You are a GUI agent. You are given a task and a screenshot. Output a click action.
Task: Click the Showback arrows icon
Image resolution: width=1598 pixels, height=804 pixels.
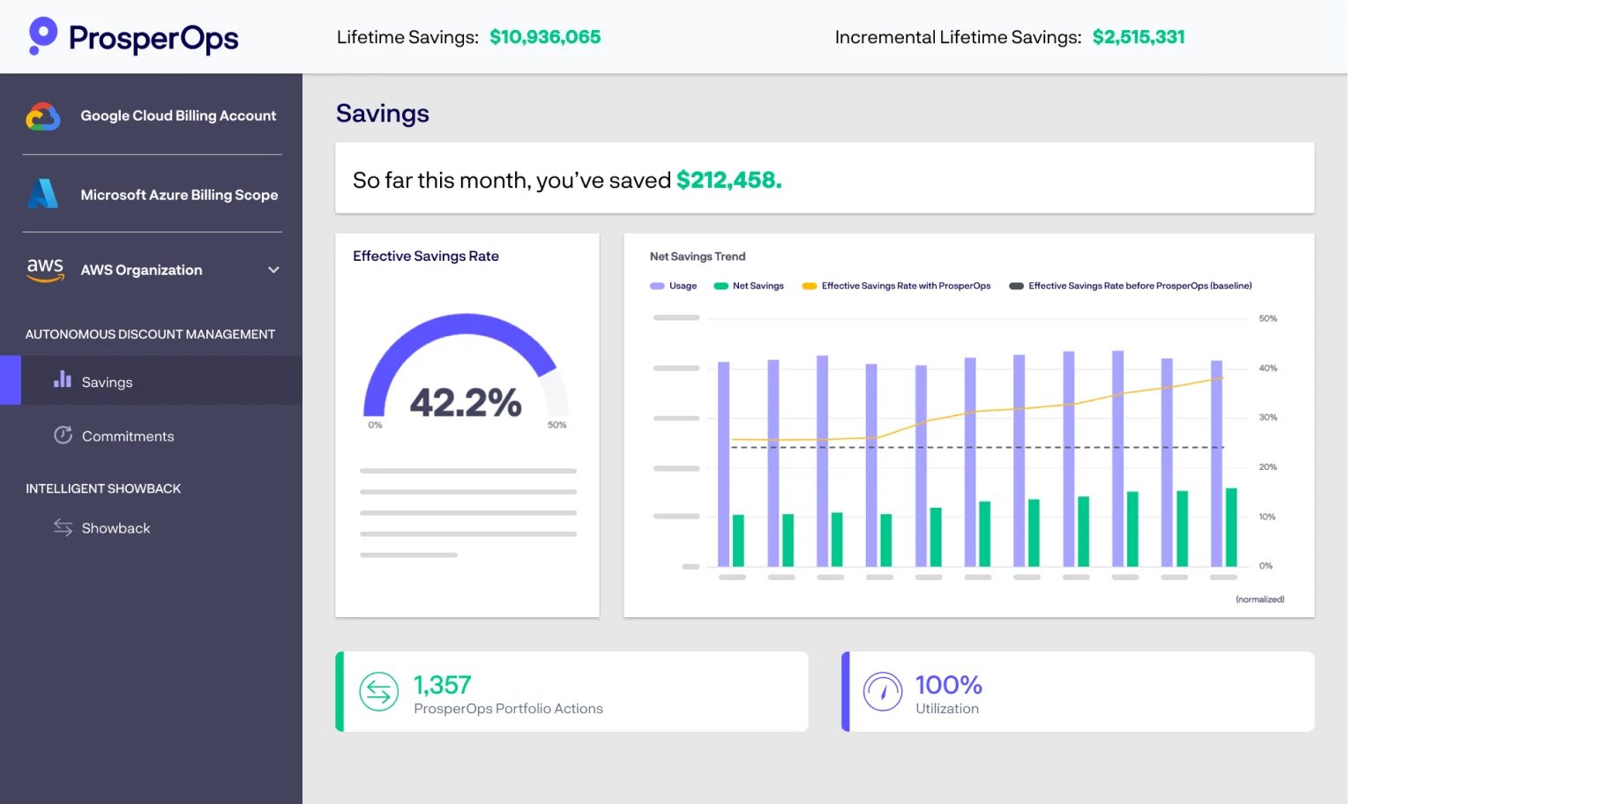tap(63, 527)
